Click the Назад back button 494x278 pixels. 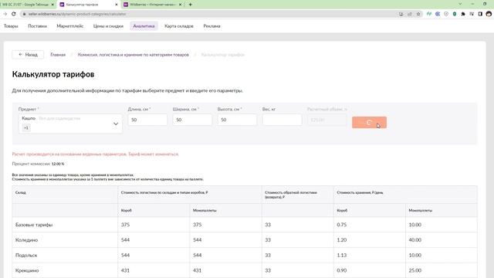(28, 55)
